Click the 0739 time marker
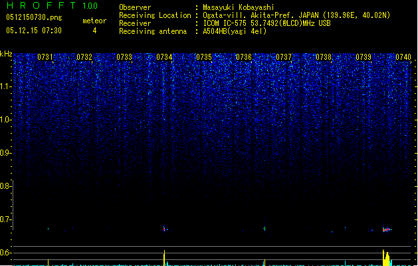 click(364, 57)
